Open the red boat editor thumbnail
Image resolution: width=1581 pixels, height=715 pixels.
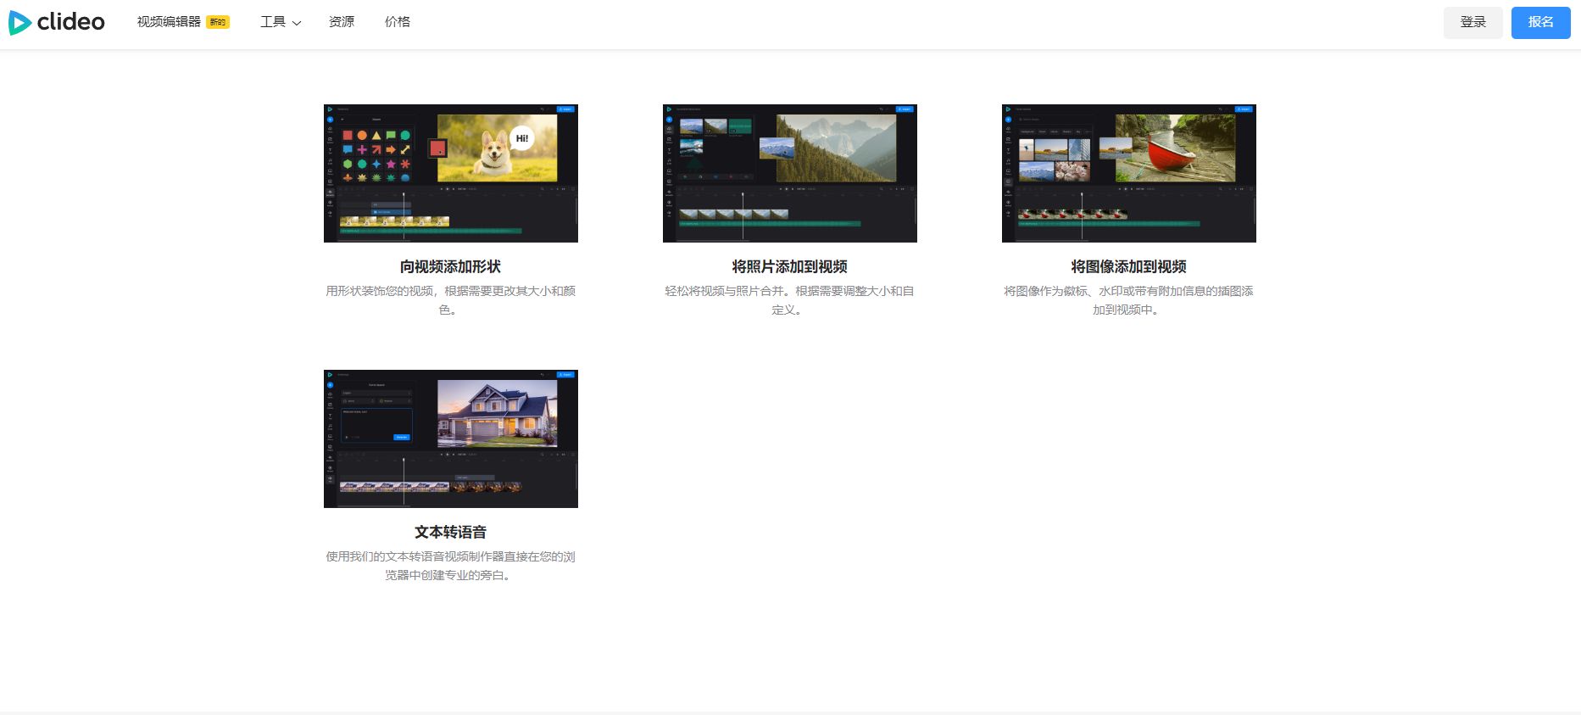1129,173
